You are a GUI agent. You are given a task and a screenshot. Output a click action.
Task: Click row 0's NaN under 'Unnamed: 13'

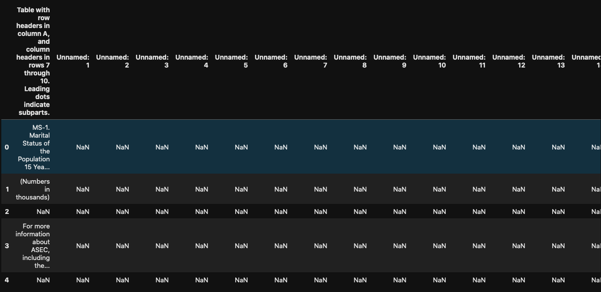pyautogui.click(x=558, y=147)
